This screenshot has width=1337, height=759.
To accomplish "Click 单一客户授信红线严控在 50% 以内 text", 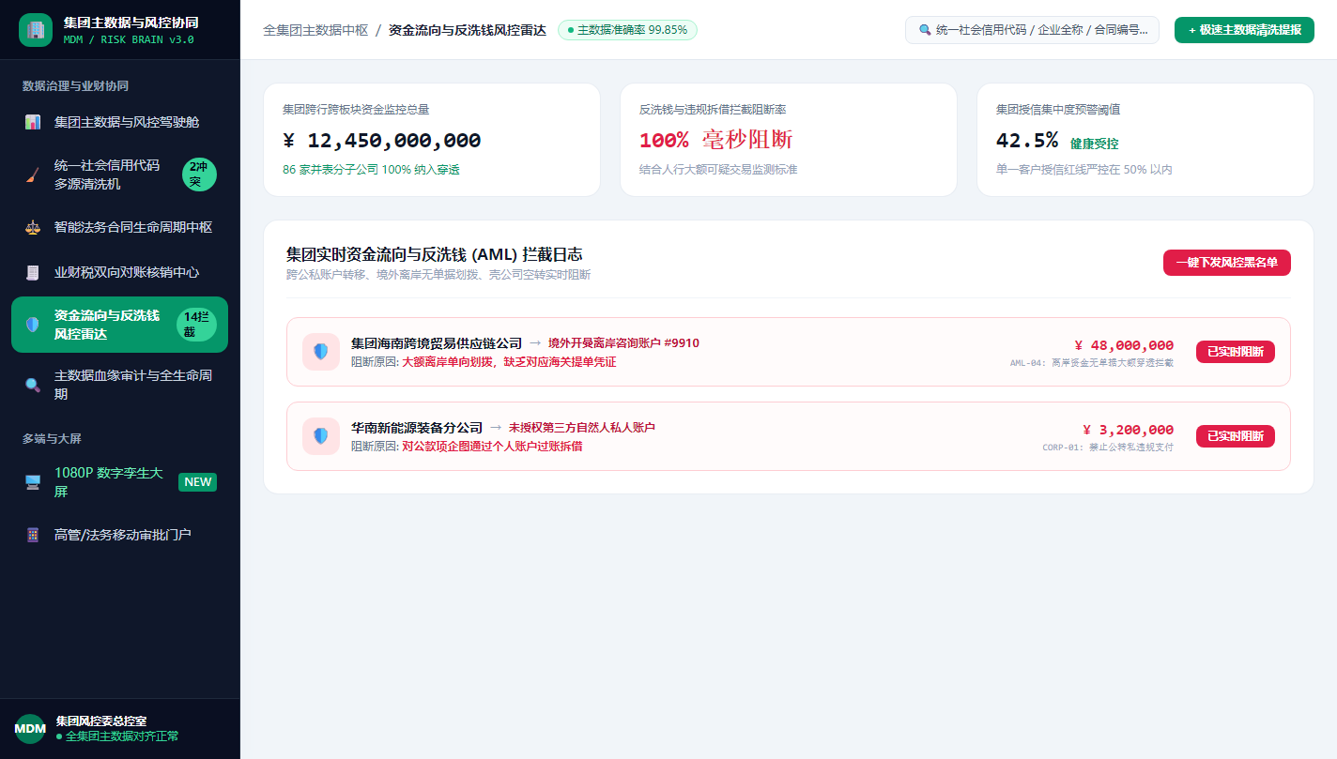I will [x=1084, y=170].
